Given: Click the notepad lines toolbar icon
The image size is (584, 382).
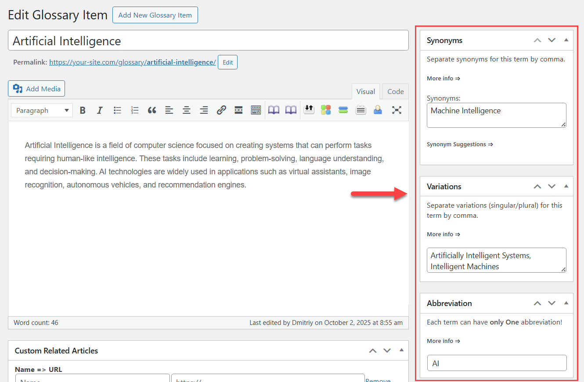Looking at the screenshot, I should [x=361, y=110].
